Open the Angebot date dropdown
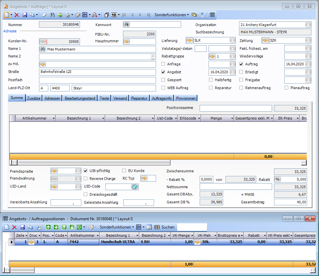The height and width of the screenshot is (276, 319). pyautogui.click(x=232, y=72)
